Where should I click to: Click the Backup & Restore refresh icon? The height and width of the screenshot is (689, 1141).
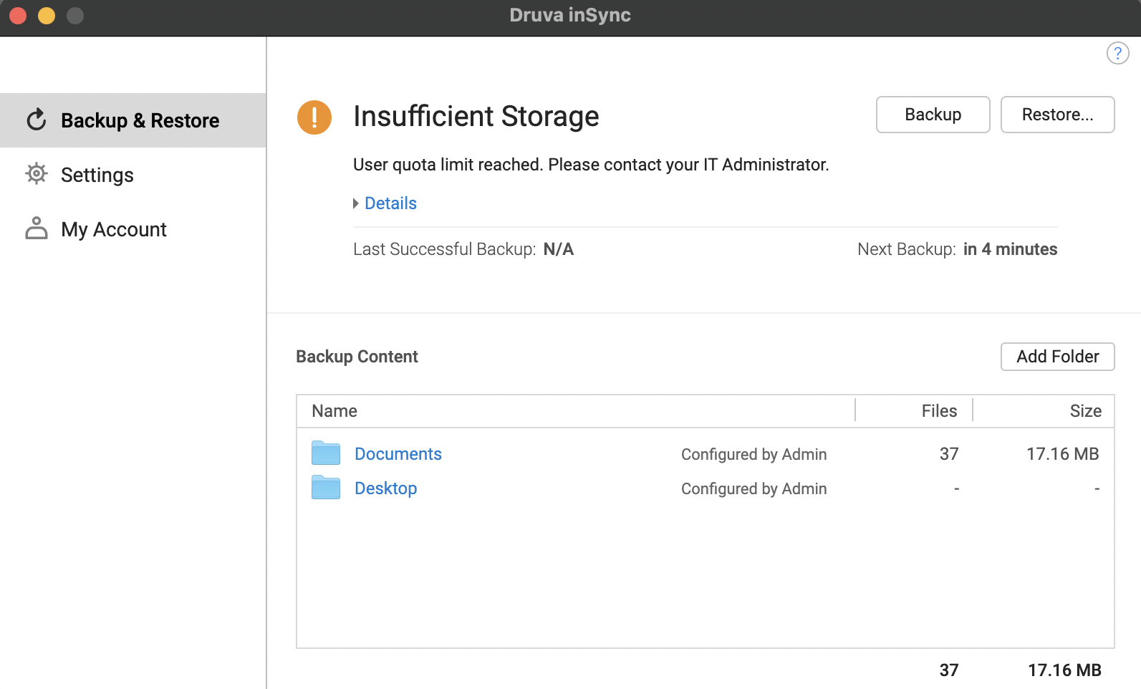coord(37,120)
